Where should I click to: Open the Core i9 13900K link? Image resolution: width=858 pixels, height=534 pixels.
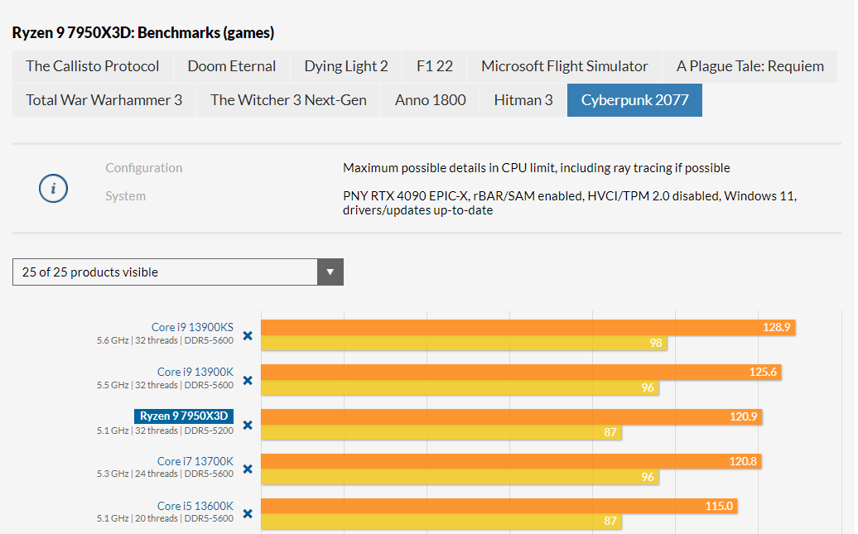click(195, 372)
